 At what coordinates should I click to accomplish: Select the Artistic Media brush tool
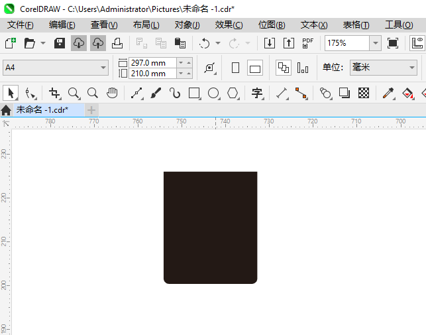pyautogui.click(x=156, y=93)
